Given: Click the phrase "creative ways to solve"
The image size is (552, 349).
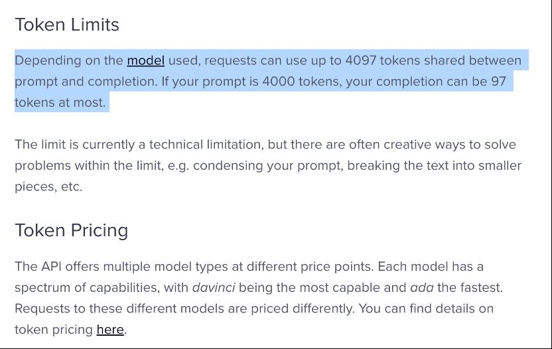Looking at the screenshot, I should pyautogui.click(x=450, y=145).
